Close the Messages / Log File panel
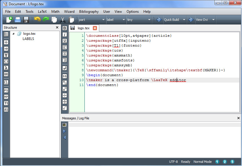This screenshot has height=166, width=242. [x=239, y=118]
